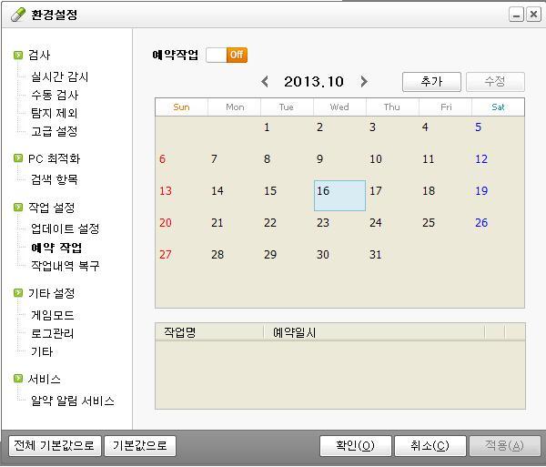Click the 검사 category label

(x=39, y=55)
